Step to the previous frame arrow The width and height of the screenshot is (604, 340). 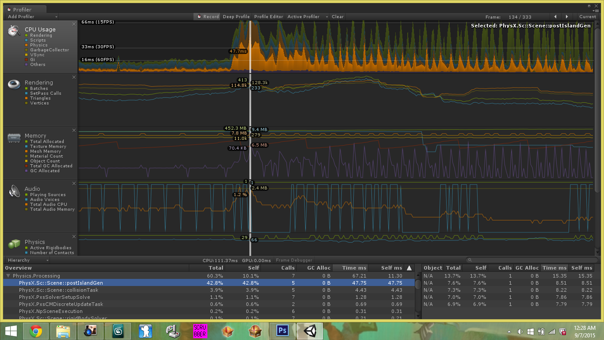coord(555,17)
